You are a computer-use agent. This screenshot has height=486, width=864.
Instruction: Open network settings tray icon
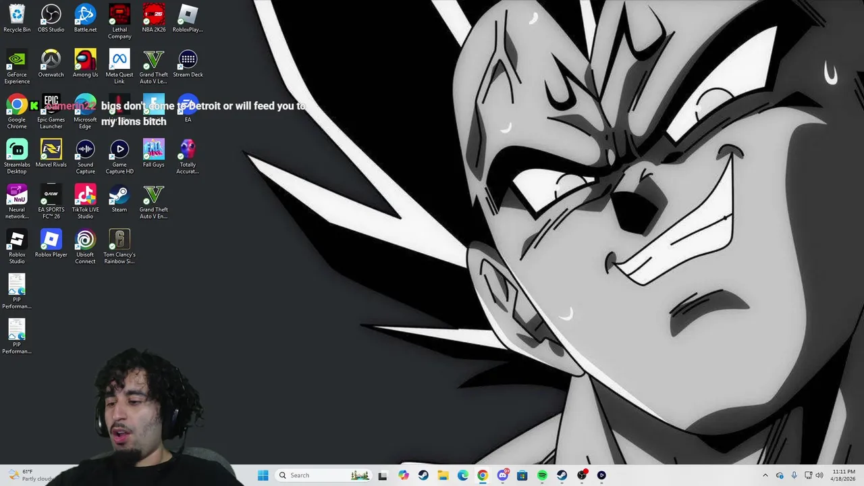coord(808,475)
